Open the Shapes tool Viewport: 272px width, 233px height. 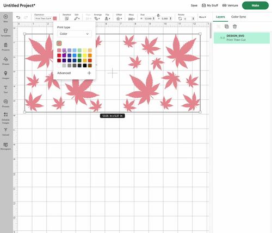click(x=5, y=61)
